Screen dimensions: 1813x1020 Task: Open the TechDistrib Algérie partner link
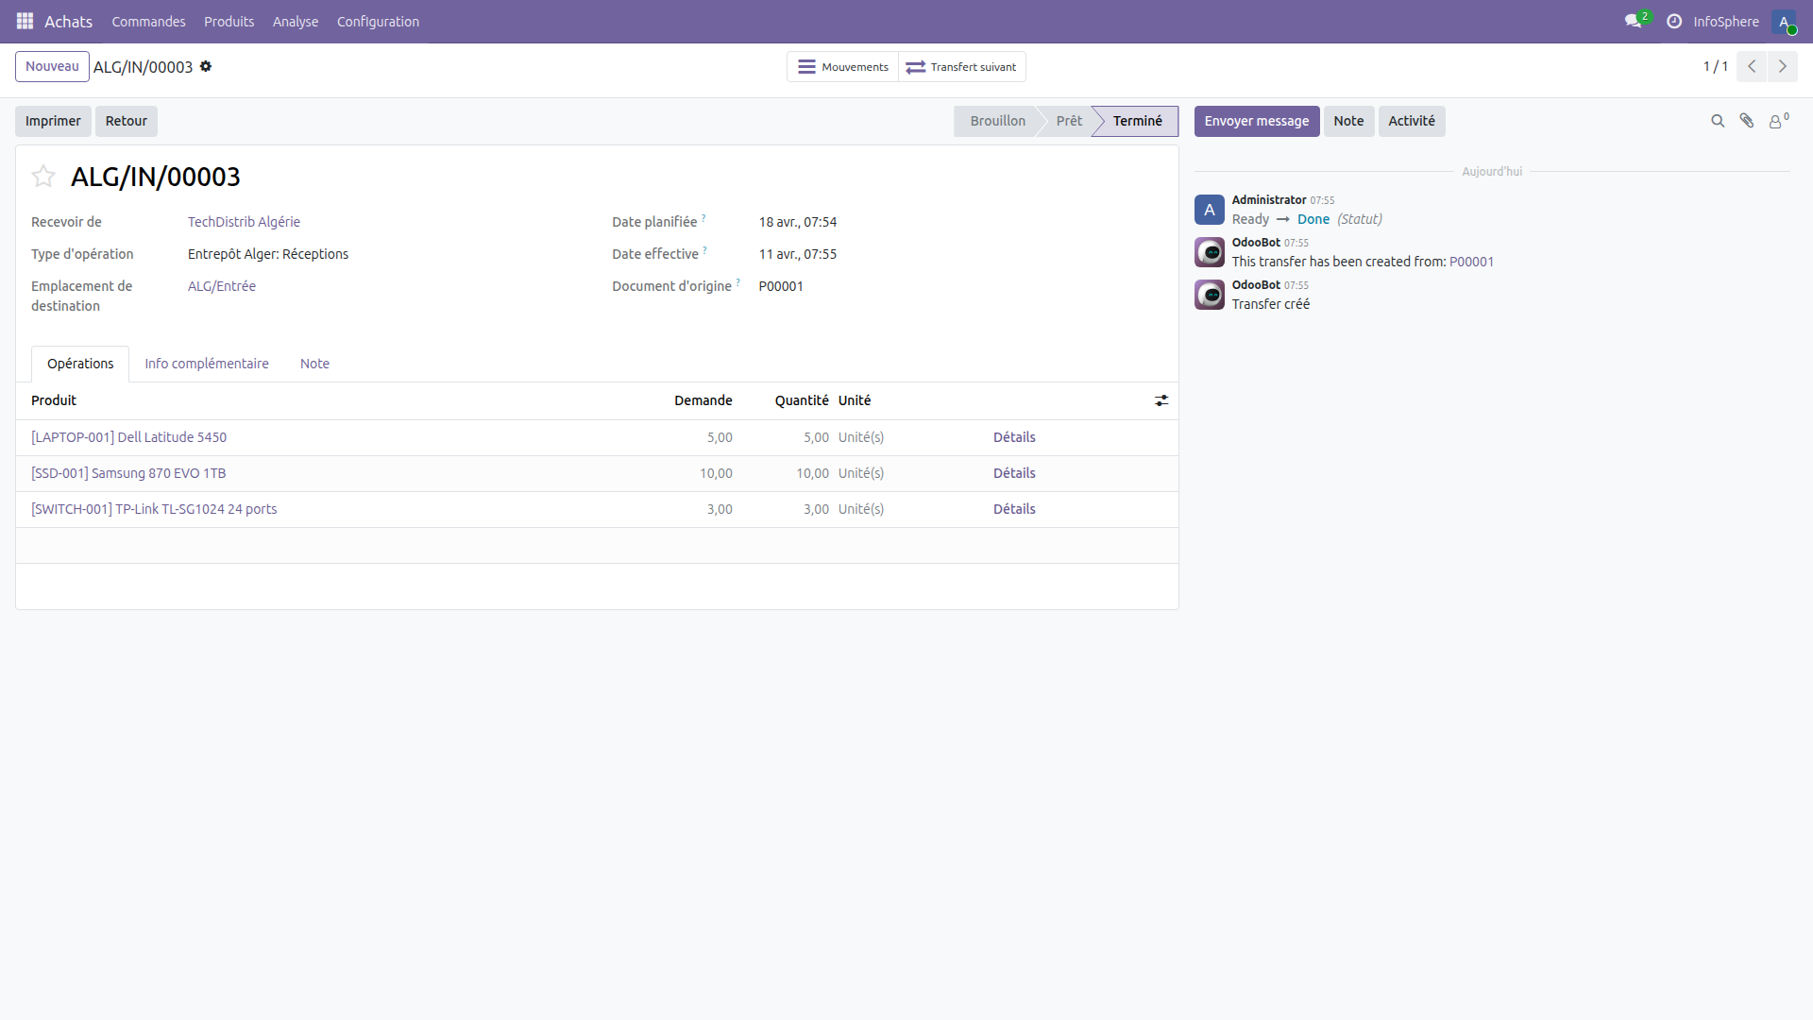click(x=244, y=222)
